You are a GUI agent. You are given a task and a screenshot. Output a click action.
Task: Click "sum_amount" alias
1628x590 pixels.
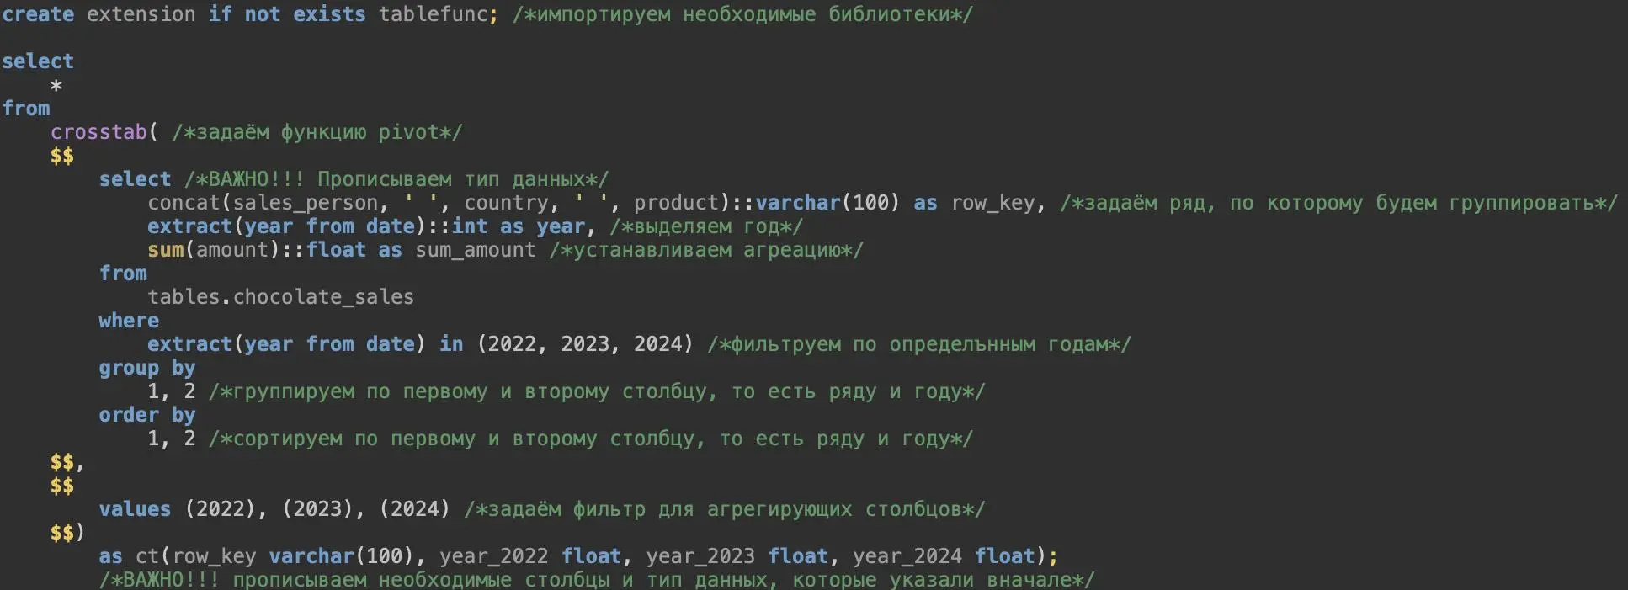(x=476, y=250)
